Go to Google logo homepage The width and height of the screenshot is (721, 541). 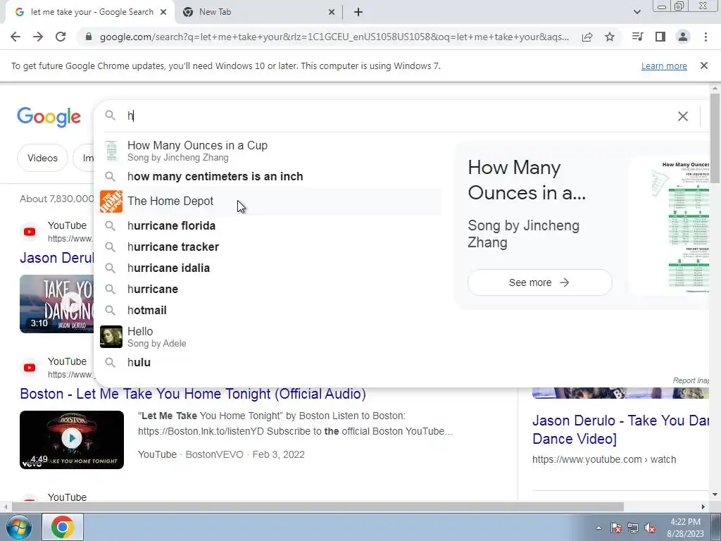(x=49, y=117)
